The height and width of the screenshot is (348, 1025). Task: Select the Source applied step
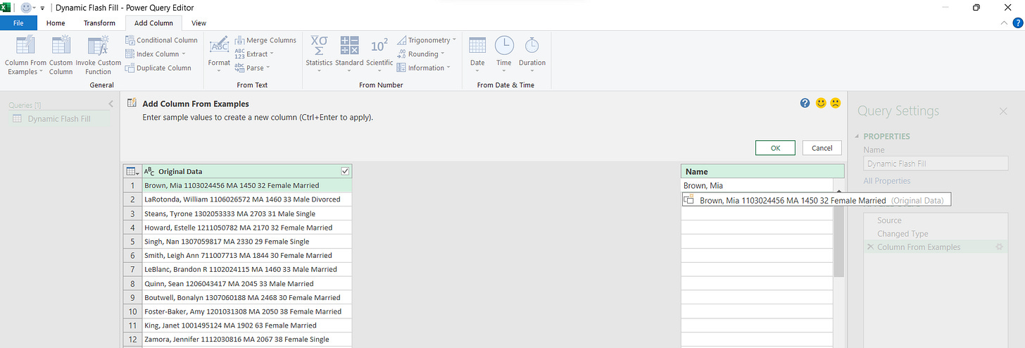point(889,220)
